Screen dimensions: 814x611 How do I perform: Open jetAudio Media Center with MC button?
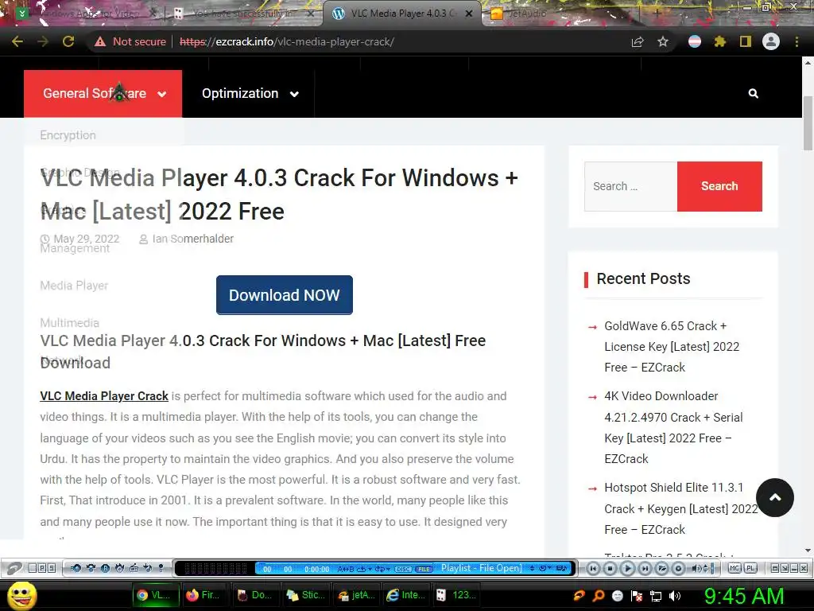pyautogui.click(x=734, y=568)
